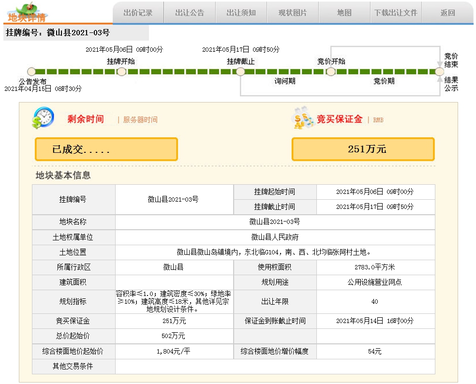View the 现状图片 tab
Image resolution: width=476 pixels, height=384 pixels.
(x=293, y=13)
